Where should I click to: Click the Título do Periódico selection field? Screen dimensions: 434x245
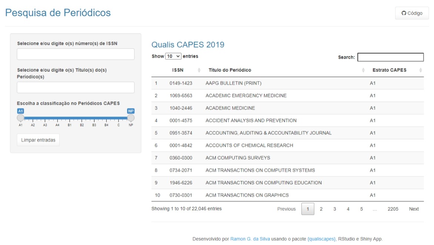(x=76, y=87)
